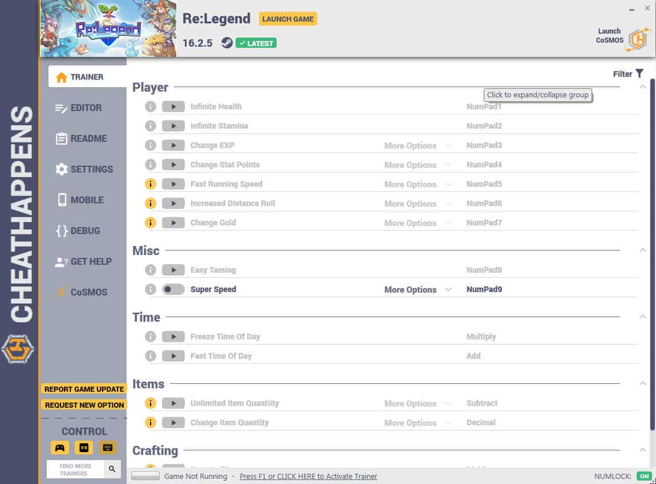Screen dimensions: 656x484
Task: Select the keyboard control icon
Action: click(107, 448)
